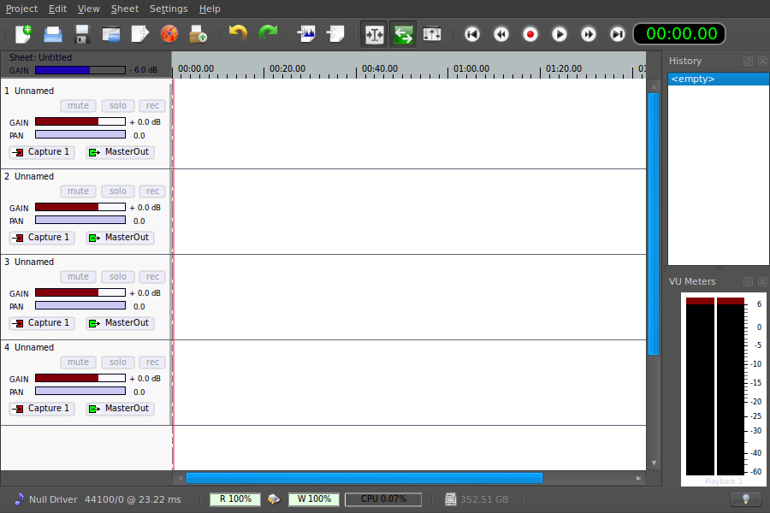Screen dimensions: 770x513
Task: Mute track 1 Unnamed
Action: click(x=78, y=105)
